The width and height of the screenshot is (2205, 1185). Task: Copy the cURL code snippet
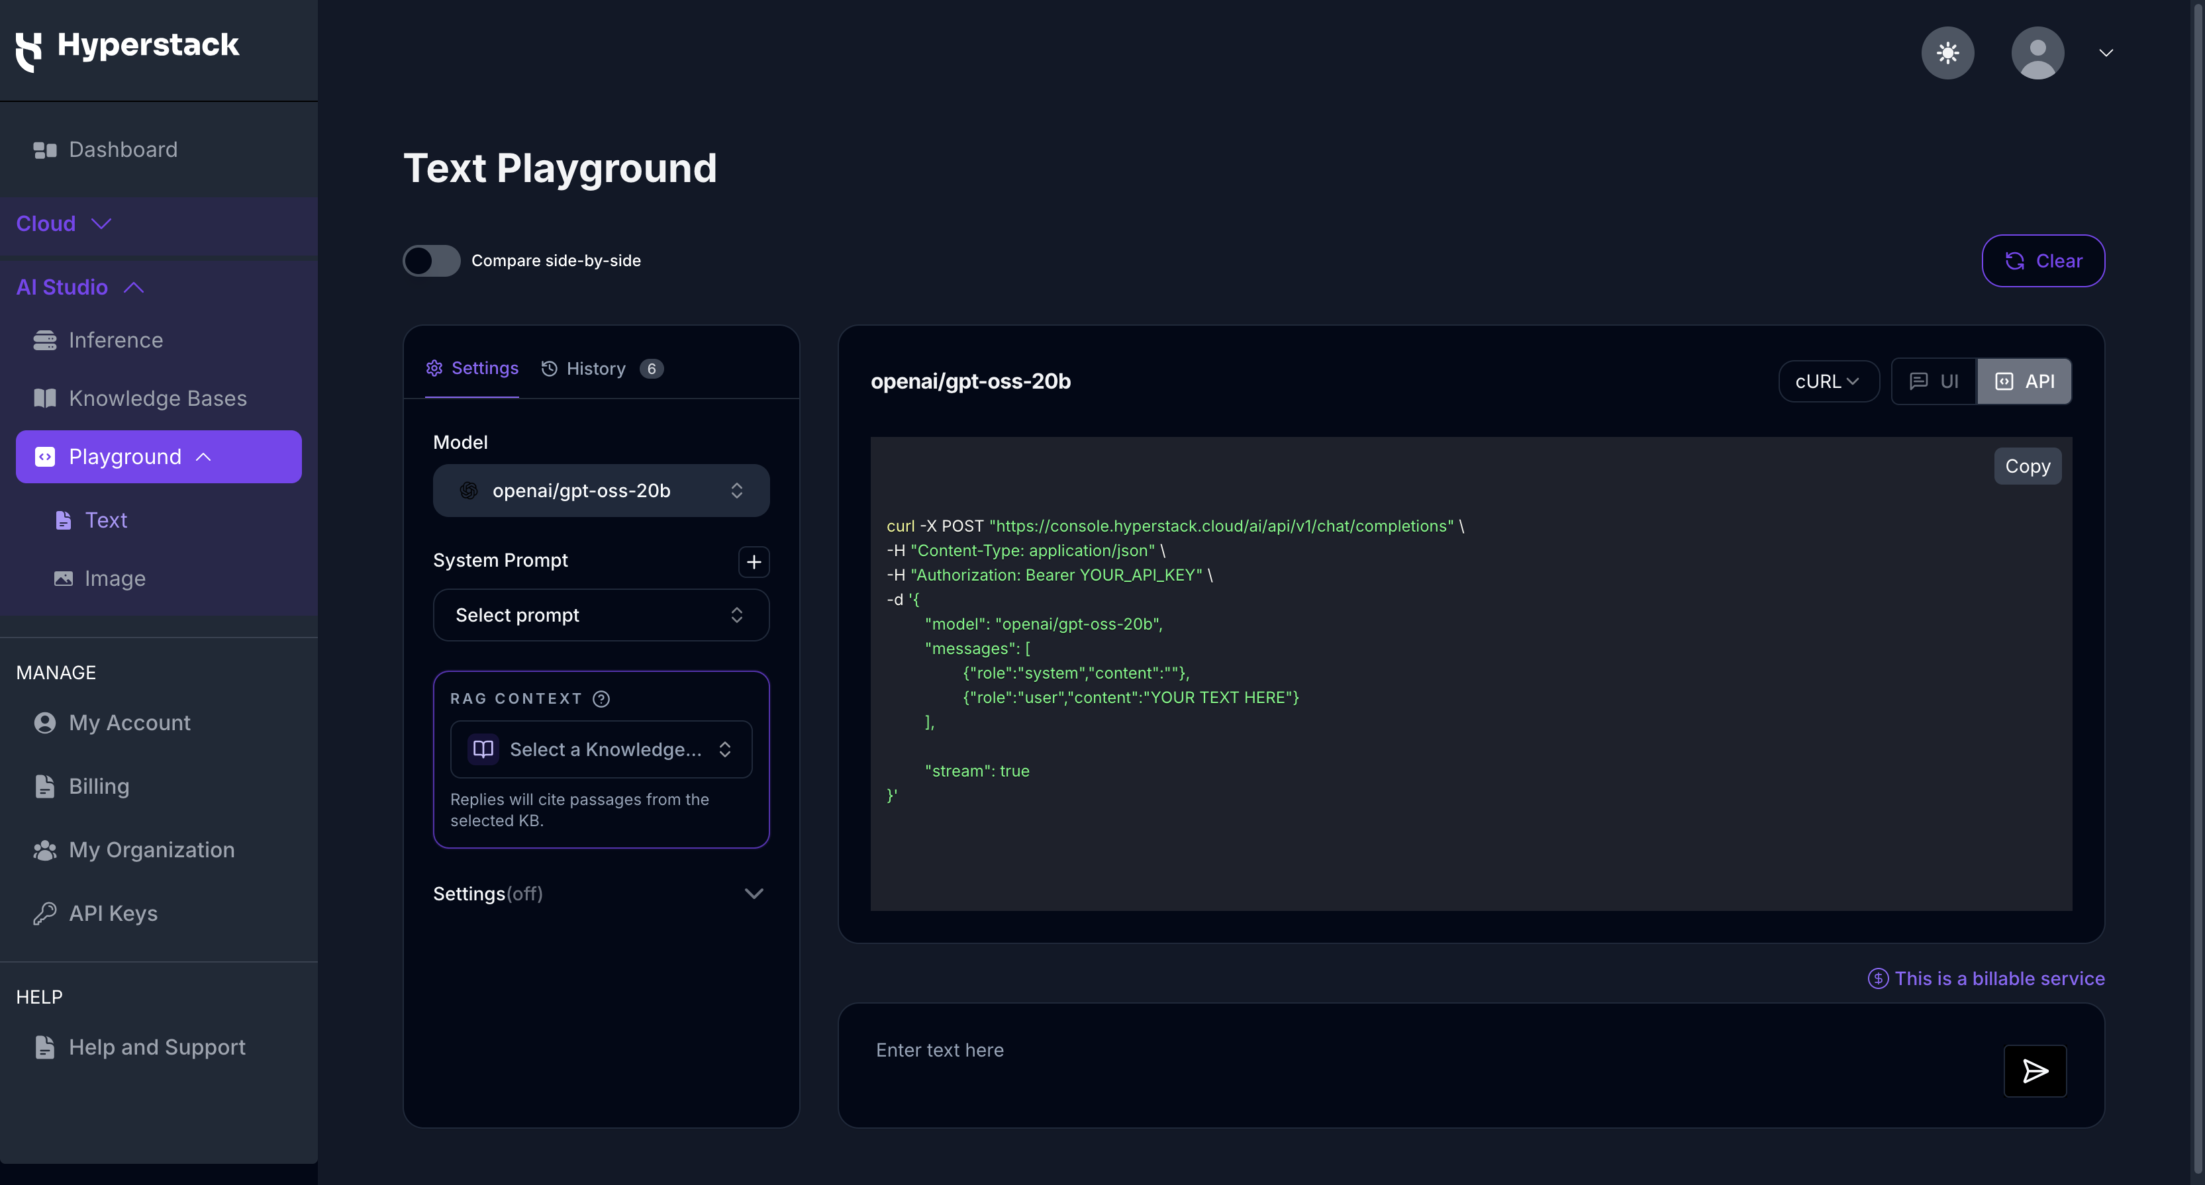(x=2027, y=466)
